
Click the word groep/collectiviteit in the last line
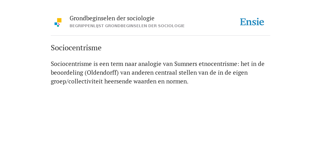77,82
